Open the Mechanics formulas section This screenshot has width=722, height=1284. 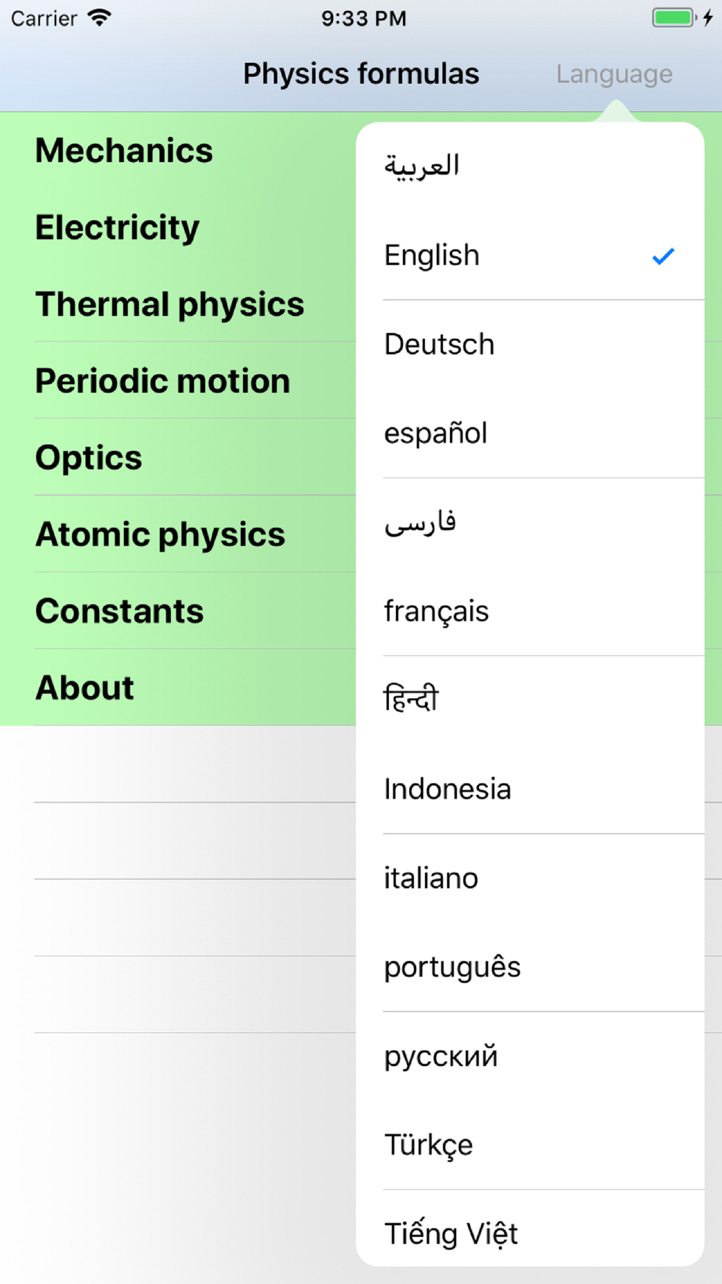click(x=124, y=151)
